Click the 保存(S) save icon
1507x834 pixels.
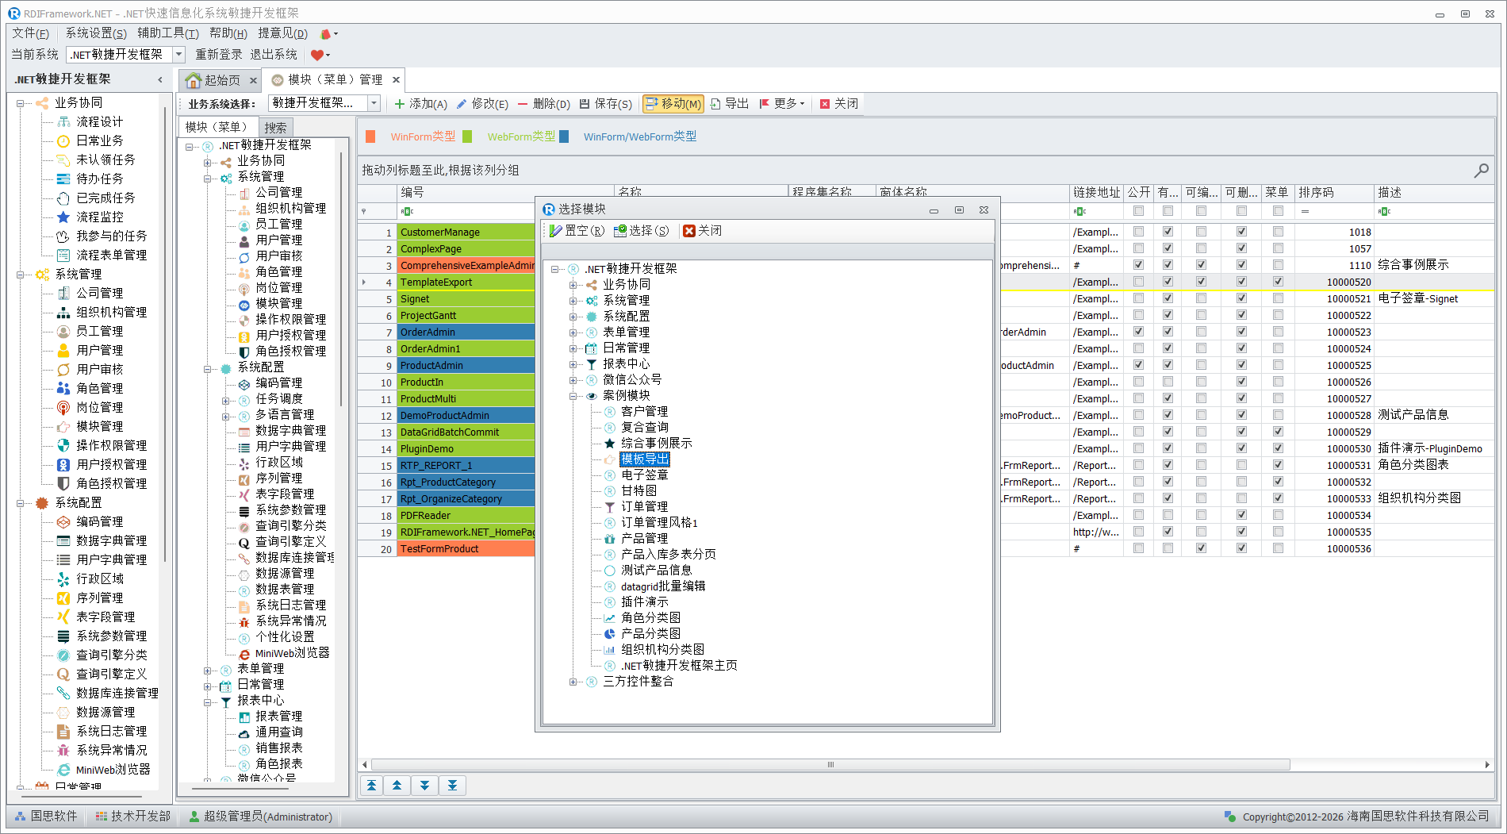point(585,104)
